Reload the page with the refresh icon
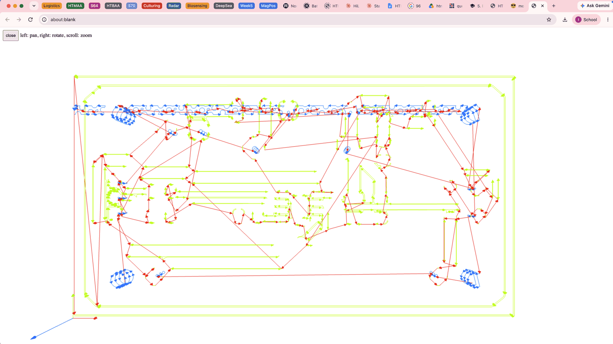The image size is (613, 344). [30, 20]
